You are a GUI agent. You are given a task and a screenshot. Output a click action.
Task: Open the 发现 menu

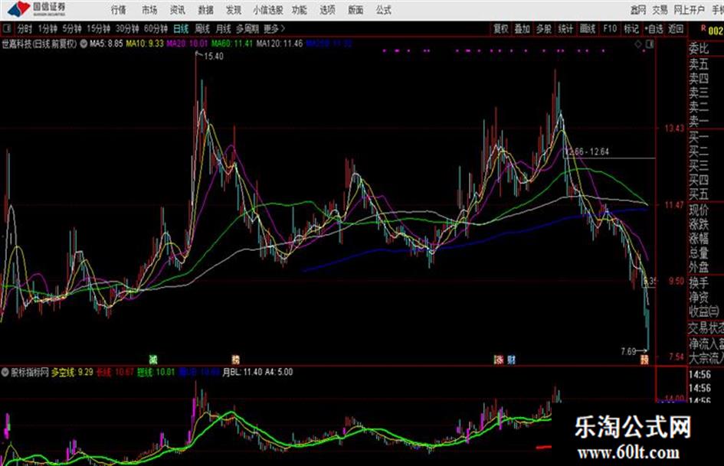[234, 10]
